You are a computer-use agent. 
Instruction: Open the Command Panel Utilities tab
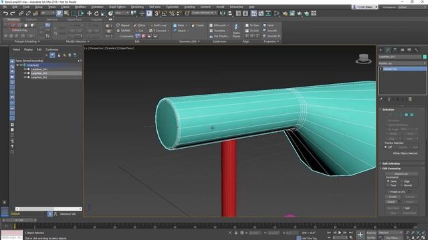click(416, 50)
